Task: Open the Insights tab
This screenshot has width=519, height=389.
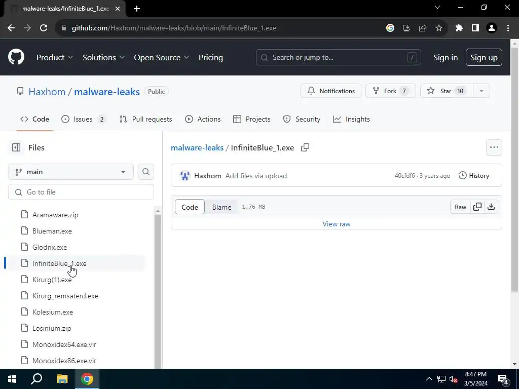Action: tap(351, 119)
